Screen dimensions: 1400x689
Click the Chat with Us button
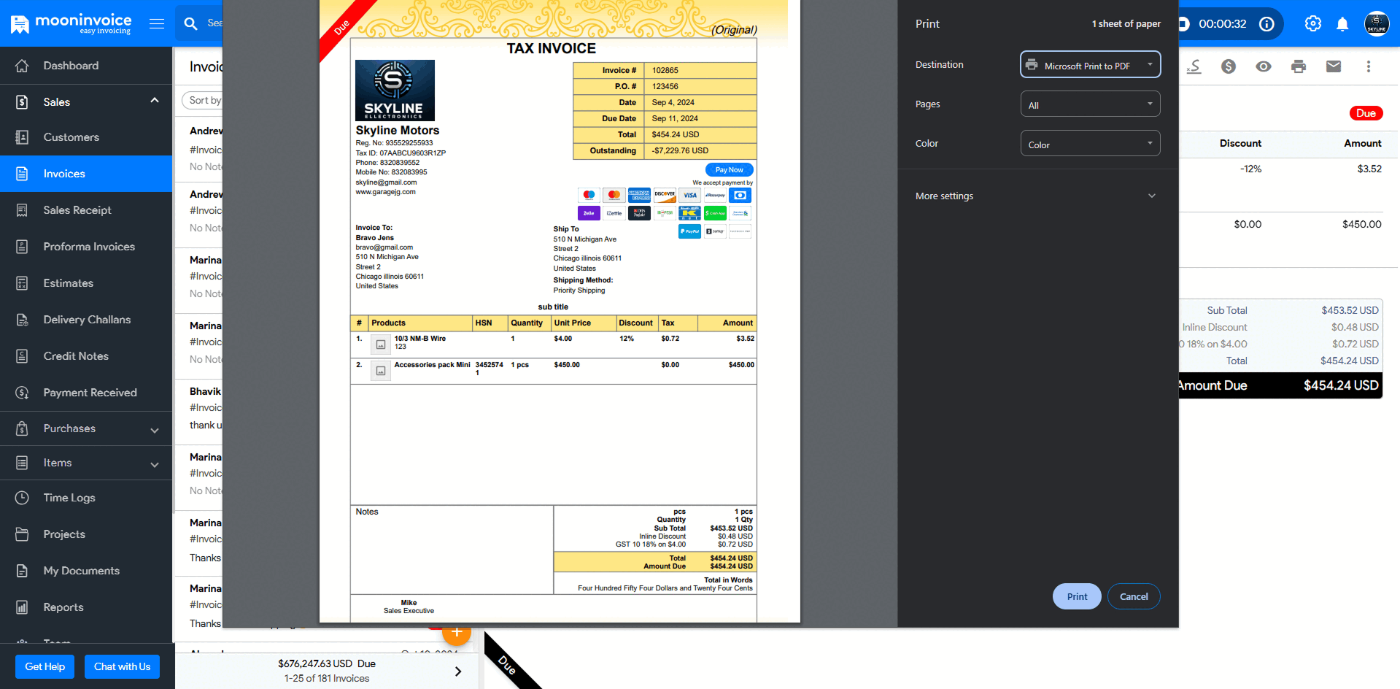[122, 666]
